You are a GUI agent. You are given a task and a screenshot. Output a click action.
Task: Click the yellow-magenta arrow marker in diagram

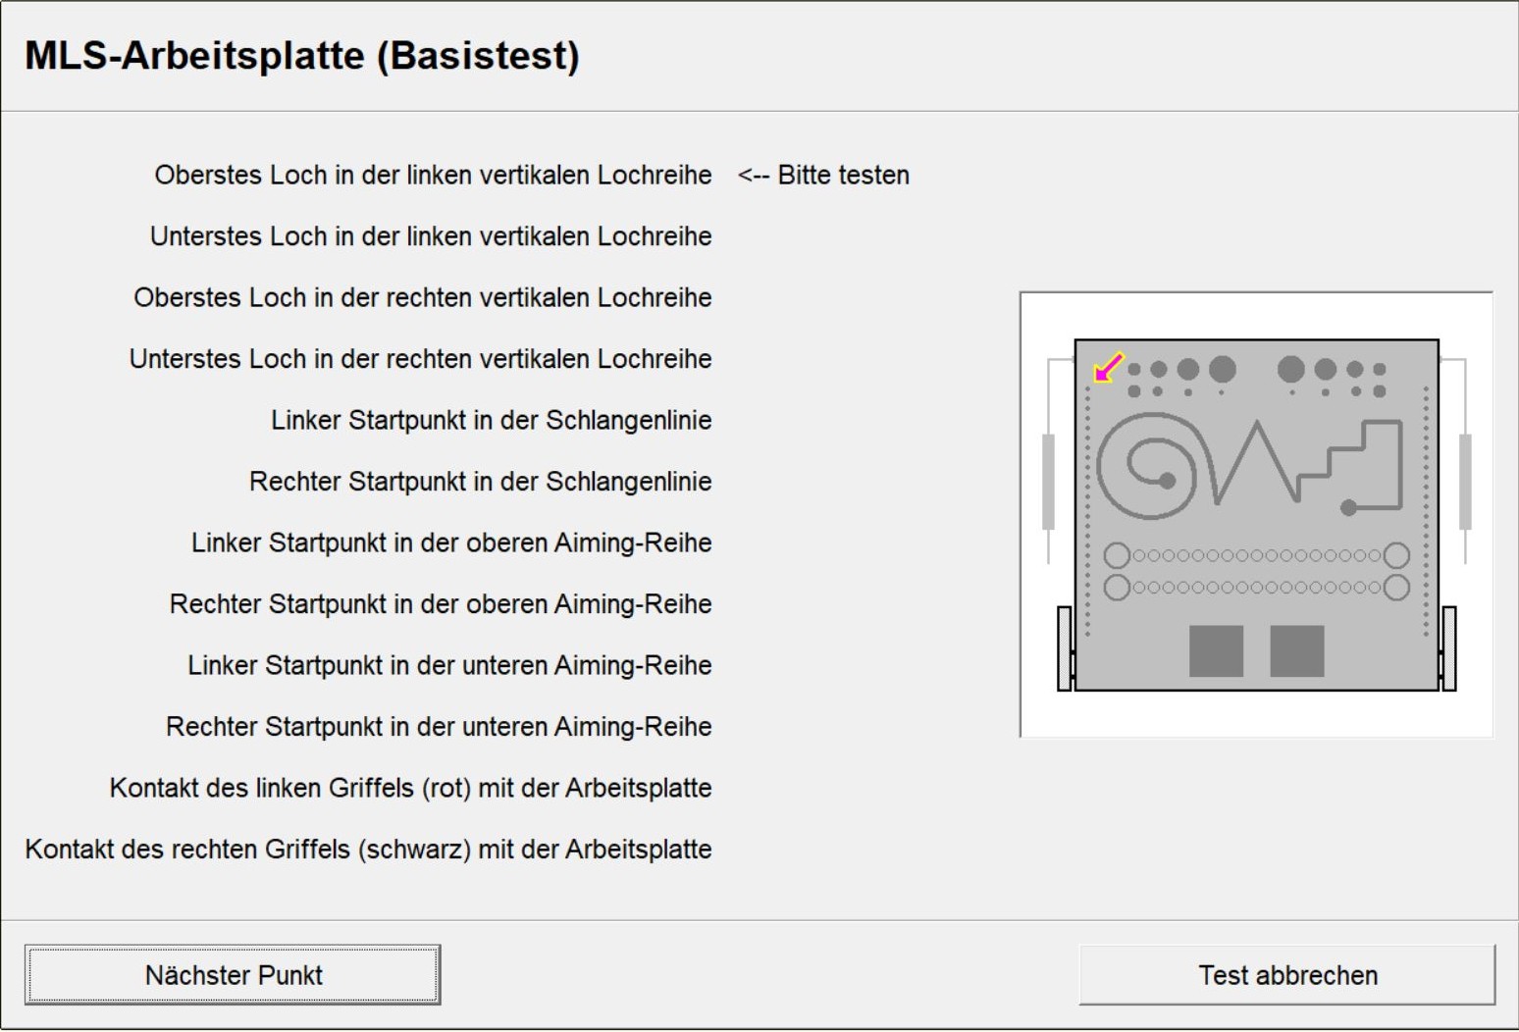(1108, 368)
